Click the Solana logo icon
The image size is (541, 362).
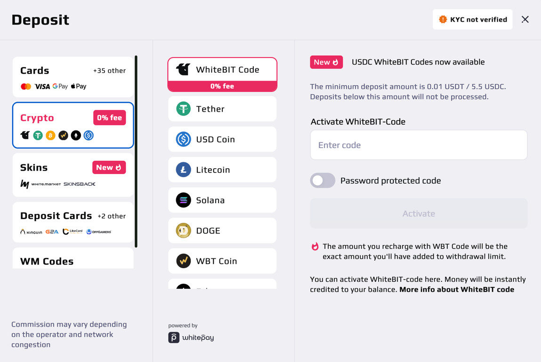coord(183,200)
